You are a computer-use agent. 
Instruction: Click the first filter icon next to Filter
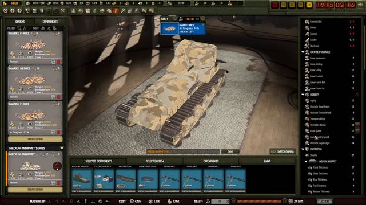(19, 28)
